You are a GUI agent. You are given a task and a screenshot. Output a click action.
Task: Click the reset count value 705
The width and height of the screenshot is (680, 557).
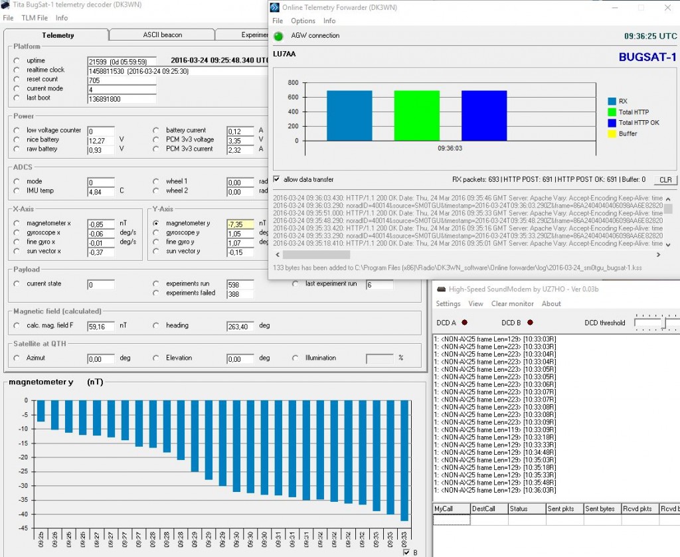(x=122, y=80)
